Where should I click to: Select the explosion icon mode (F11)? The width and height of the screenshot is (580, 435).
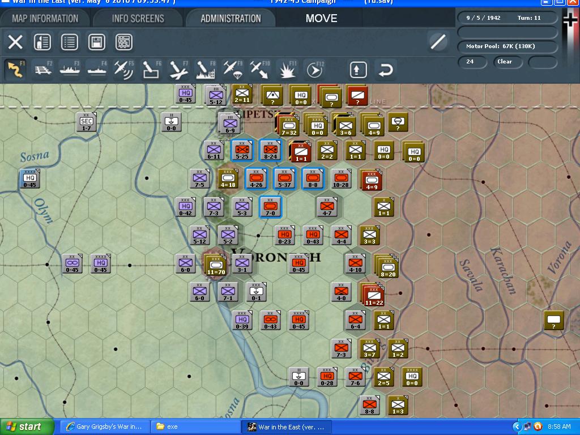[287, 69]
